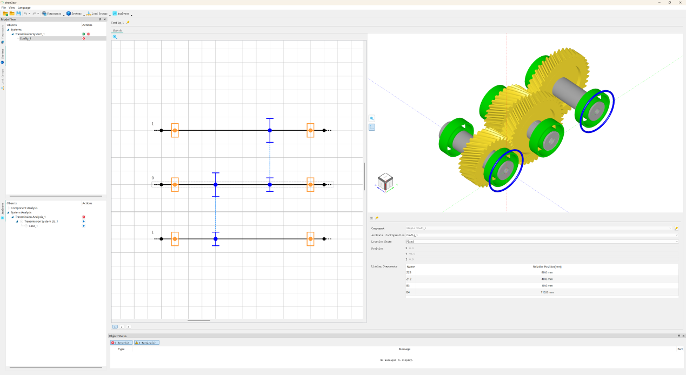This screenshot has width=686, height=375.
Task: Select sketch page 1 button
Action: 115,327
